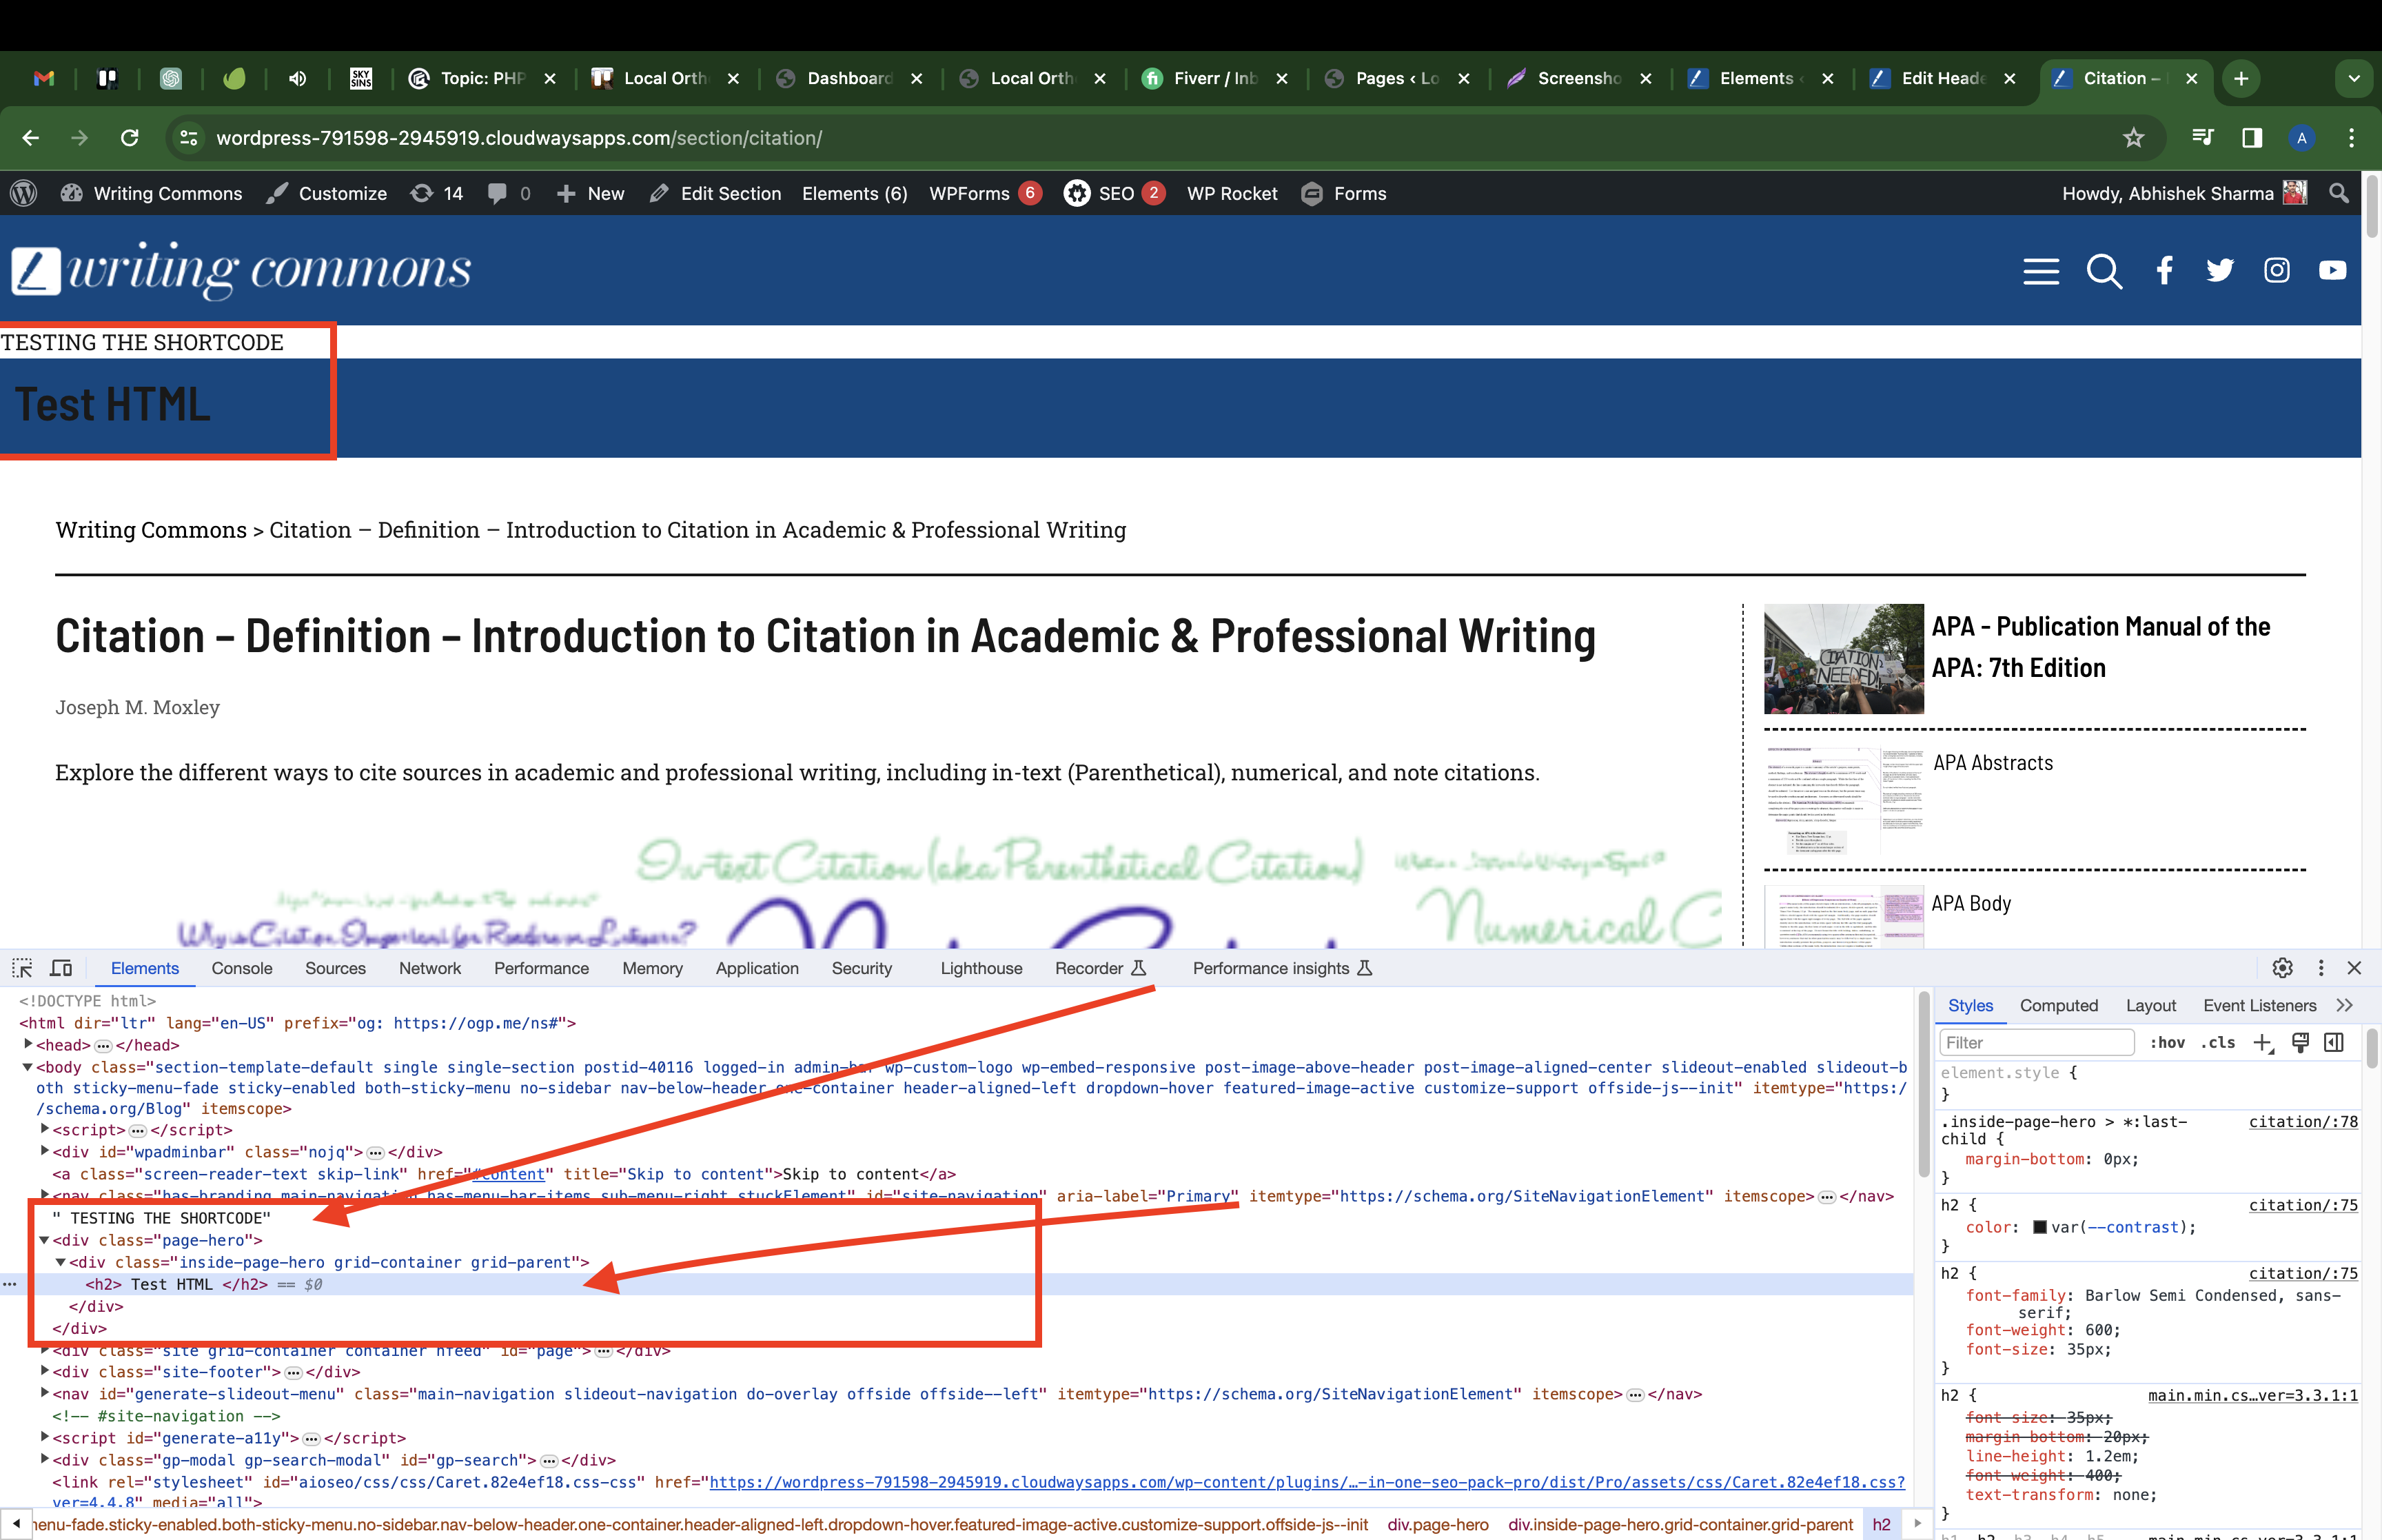Open the site information icon in address bar
The height and width of the screenshot is (1540, 2382).
coord(189,138)
